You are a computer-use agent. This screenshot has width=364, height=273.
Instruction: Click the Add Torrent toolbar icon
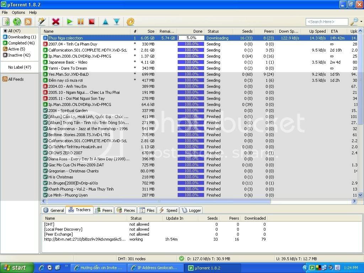click(6, 22)
